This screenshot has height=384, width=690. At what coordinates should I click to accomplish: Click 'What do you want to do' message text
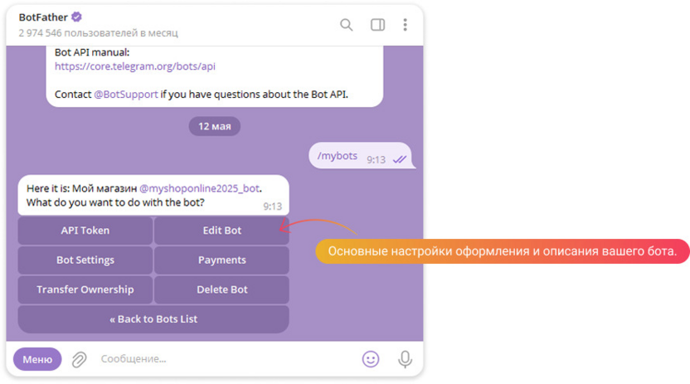click(x=115, y=202)
